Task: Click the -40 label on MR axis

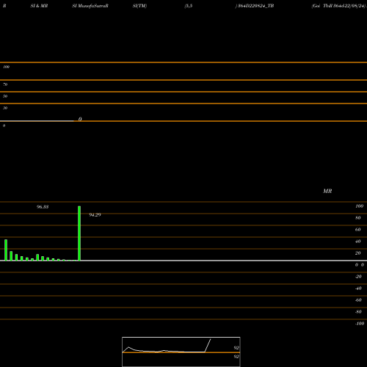Action: [358, 288]
